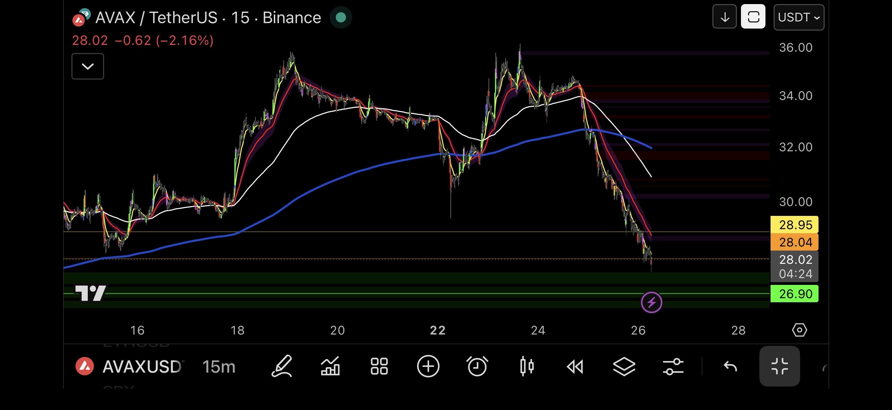Screen dimensions: 892x410
Task: Select the green 26.90 price label
Action: coord(794,294)
